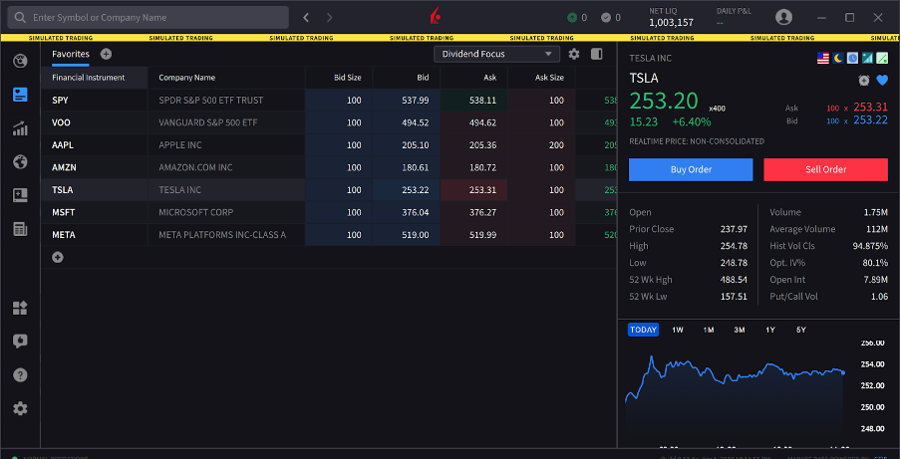Viewport: 901px width, 459px height.
Task: Click the Buy Order button
Action: point(691,170)
